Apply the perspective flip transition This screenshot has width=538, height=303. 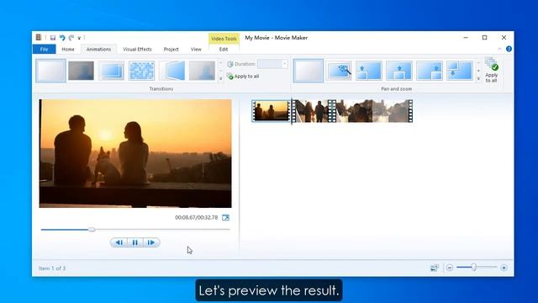[171, 71]
